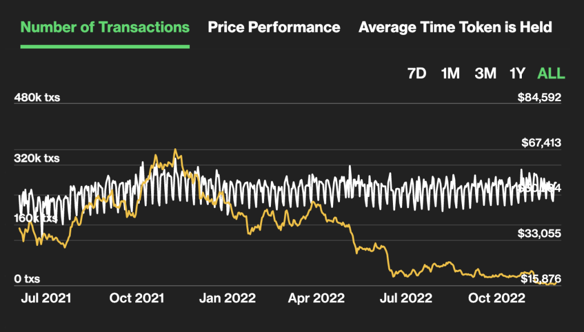Click the Jul 2022 date label
Screen dimensions: 584x332
pos(406,298)
